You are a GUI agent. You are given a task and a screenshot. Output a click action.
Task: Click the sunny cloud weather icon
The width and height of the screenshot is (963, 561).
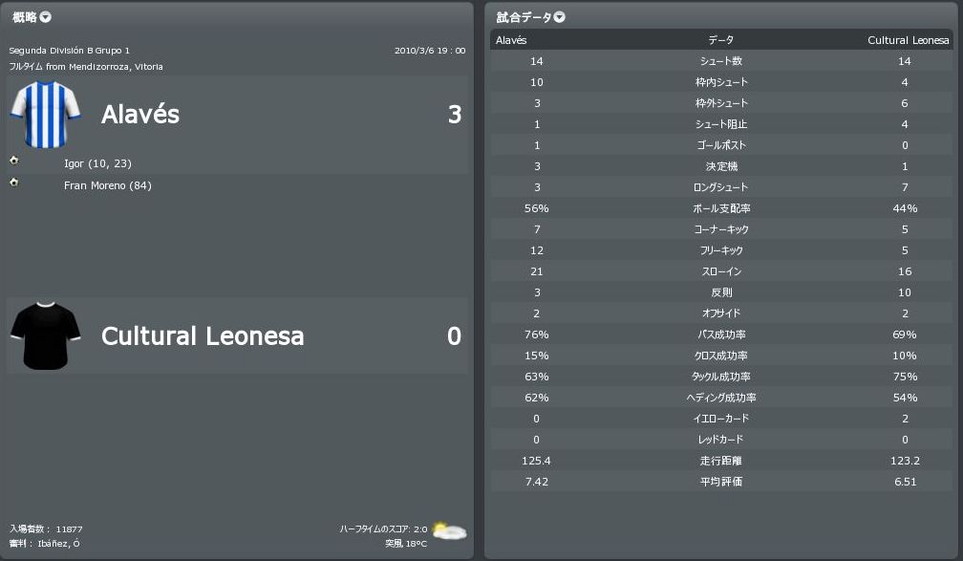448,530
